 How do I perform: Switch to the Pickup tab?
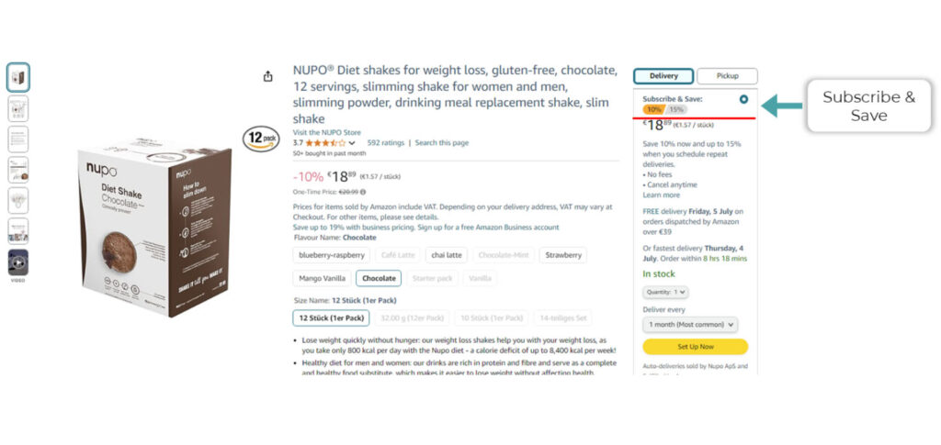click(727, 76)
